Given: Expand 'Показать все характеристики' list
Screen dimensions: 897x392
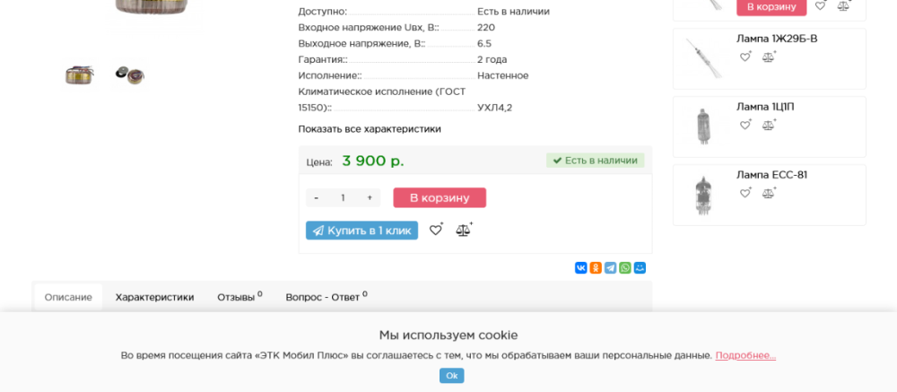Looking at the screenshot, I should [370, 129].
